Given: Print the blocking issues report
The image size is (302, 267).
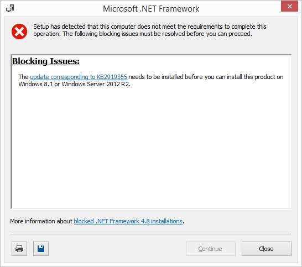Looking at the screenshot, I should [x=19, y=249].
